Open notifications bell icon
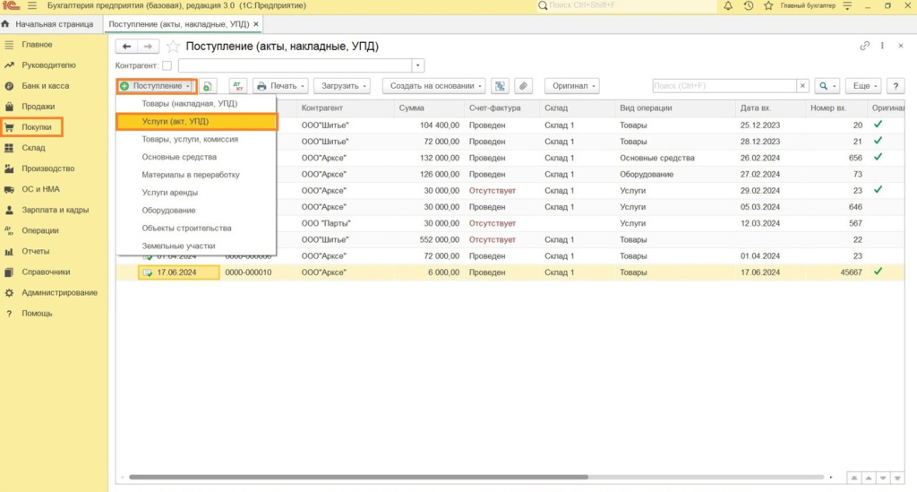 tap(728, 6)
